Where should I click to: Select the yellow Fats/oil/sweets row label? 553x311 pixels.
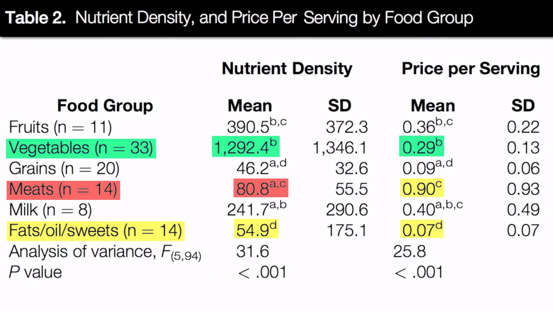click(95, 231)
